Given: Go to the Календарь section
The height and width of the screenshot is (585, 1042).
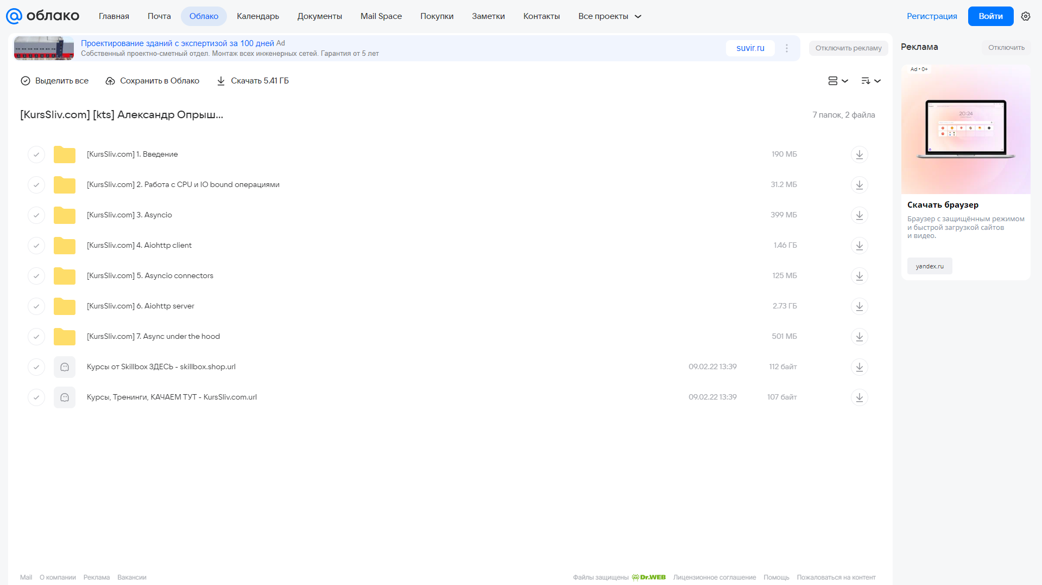Looking at the screenshot, I should click(258, 16).
